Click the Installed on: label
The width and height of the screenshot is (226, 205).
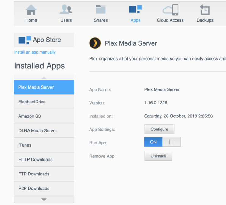point(101,116)
